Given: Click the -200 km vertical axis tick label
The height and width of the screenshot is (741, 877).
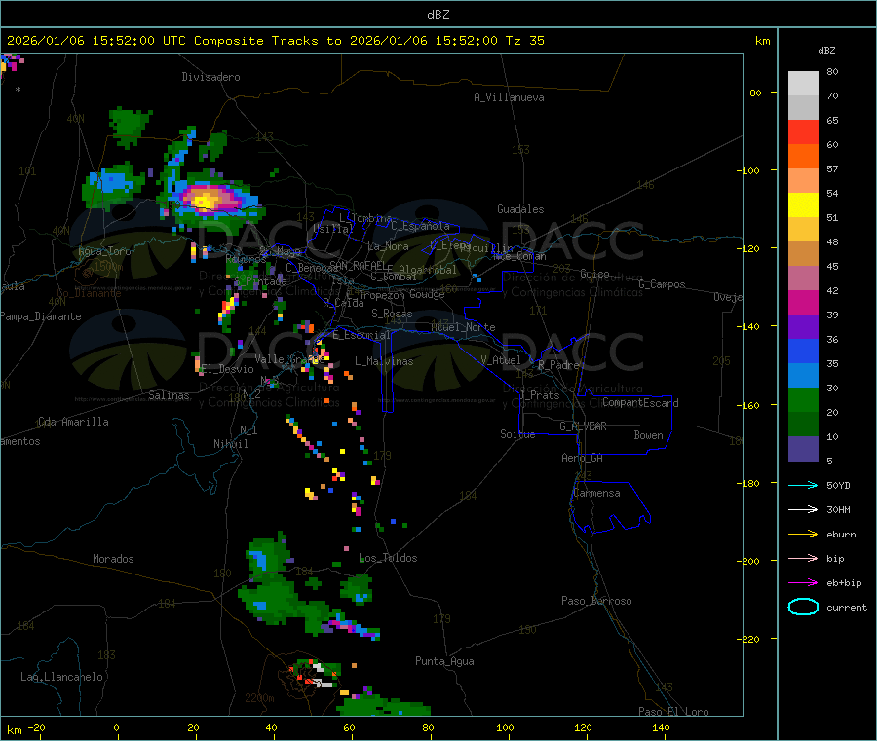Looking at the screenshot, I should point(747,561).
